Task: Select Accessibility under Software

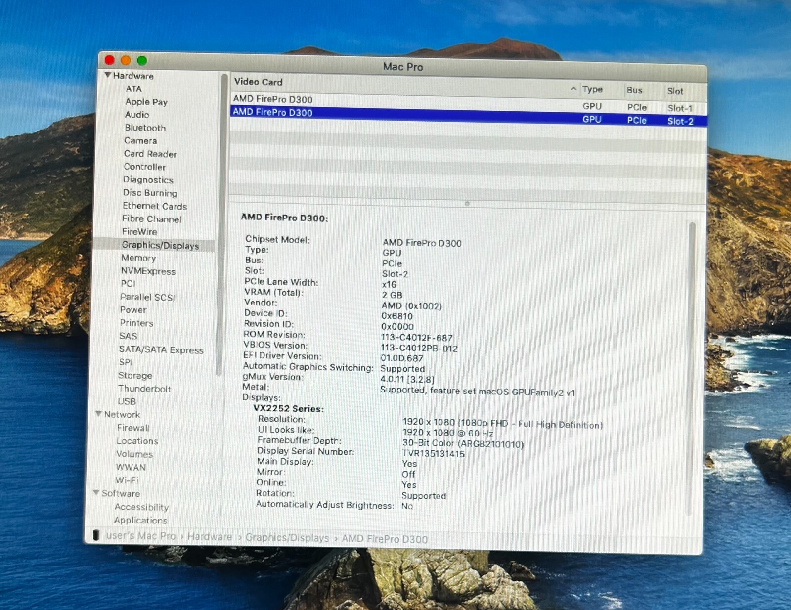Action: coord(141,507)
